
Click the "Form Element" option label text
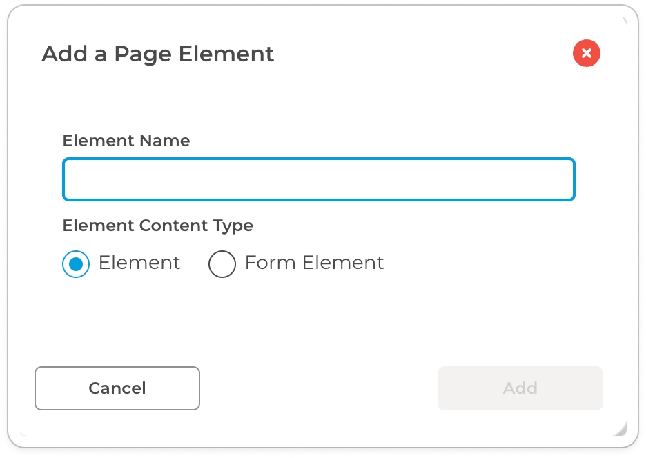pyautogui.click(x=314, y=263)
